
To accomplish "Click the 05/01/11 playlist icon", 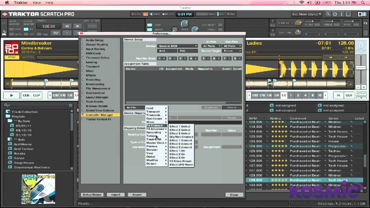I will (x=12, y=126).
